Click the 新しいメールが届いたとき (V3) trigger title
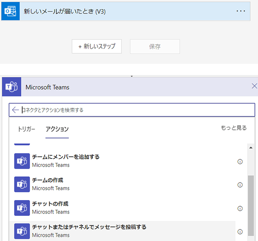The width and height of the screenshot is (258, 241). point(65,11)
